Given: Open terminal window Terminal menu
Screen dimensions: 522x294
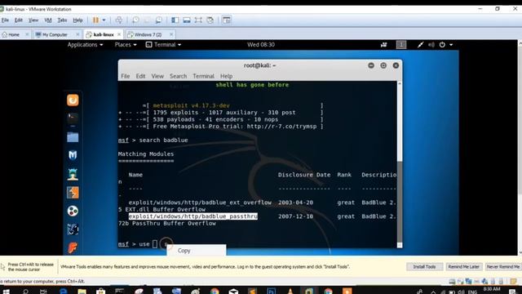Looking at the screenshot, I should [x=203, y=76].
